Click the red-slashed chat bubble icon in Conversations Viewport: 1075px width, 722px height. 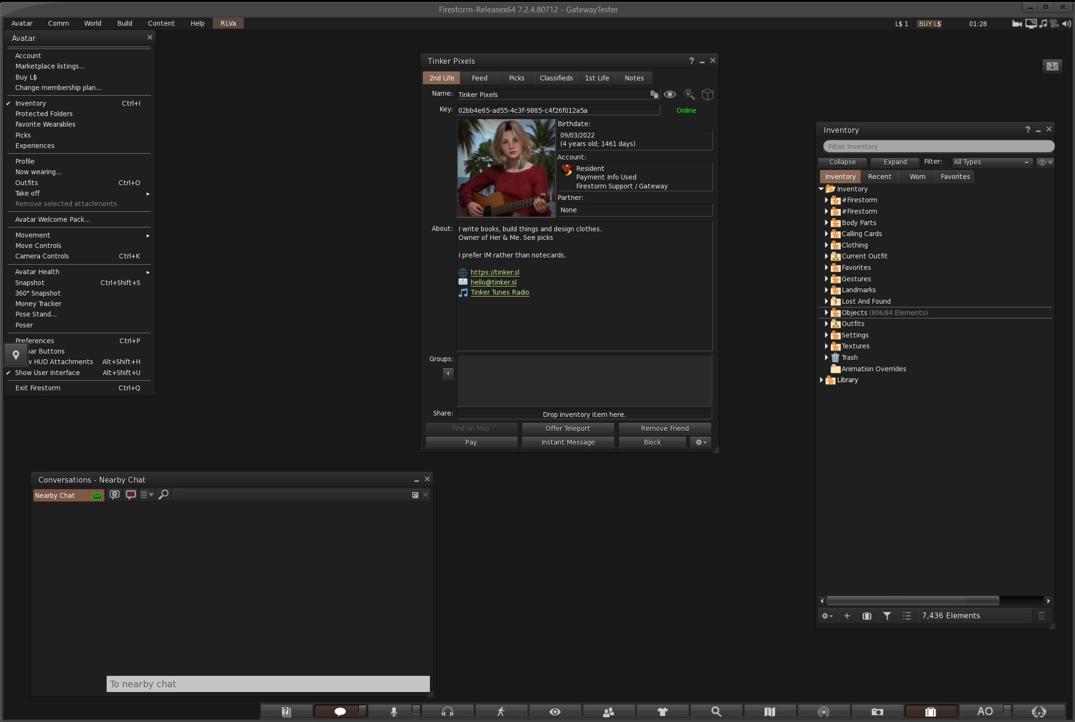click(x=130, y=495)
